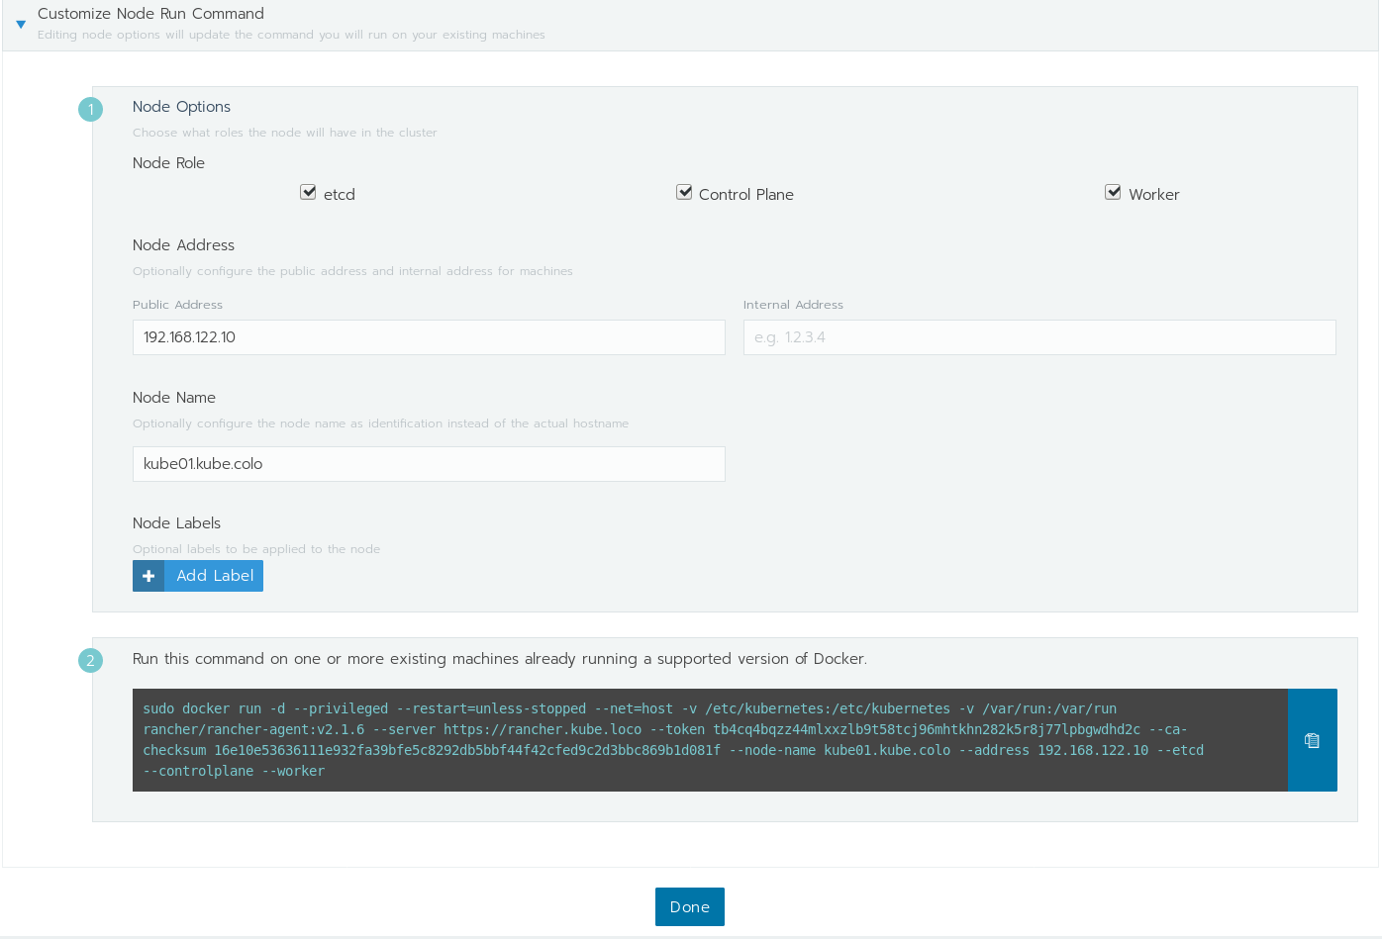Click the Customize Node Run Command heading
The height and width of the screenshot is (939, 1382).
click(x=150, y=14)
